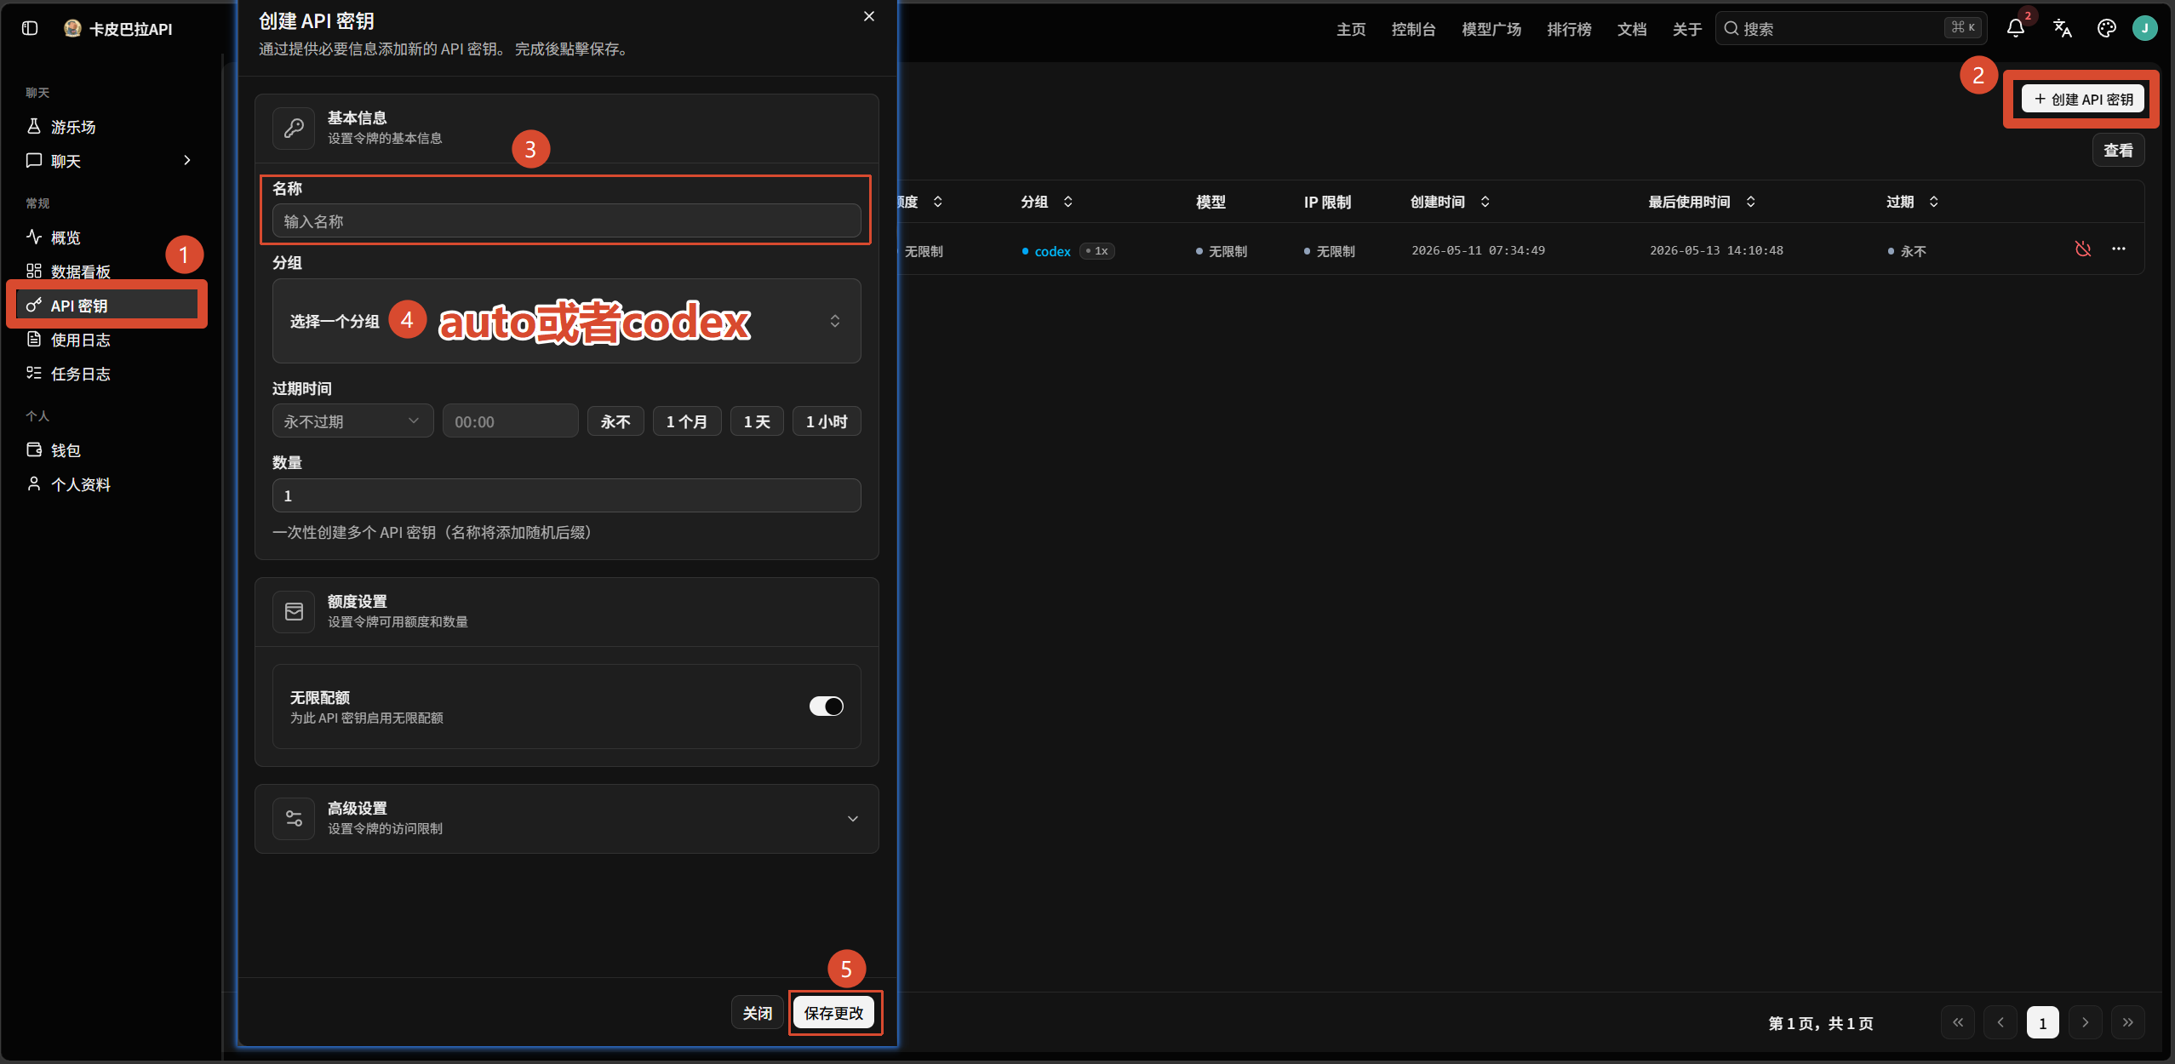Expand the 高级设置 section chevron

coord(852,819)
